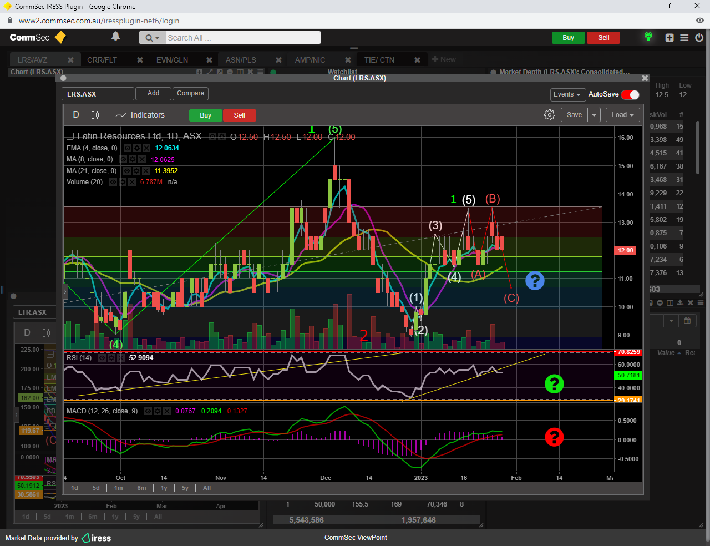Click the Compare button
Image resolution: width=710 pixels, height=546 pixels.
coord(190,93)
